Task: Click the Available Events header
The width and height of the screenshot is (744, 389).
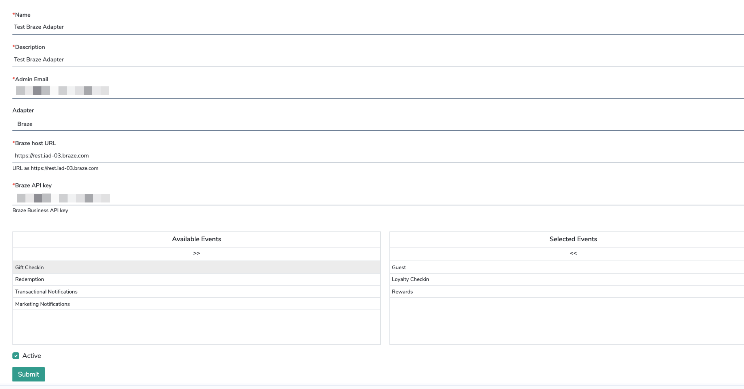Action: coord(196,239)
